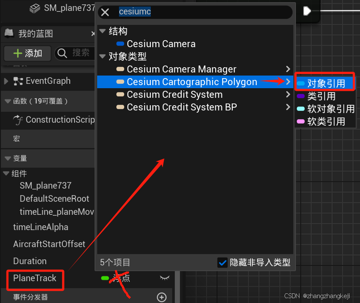
Task: Click the EventGraph graph icon
Action: point(18,81)
